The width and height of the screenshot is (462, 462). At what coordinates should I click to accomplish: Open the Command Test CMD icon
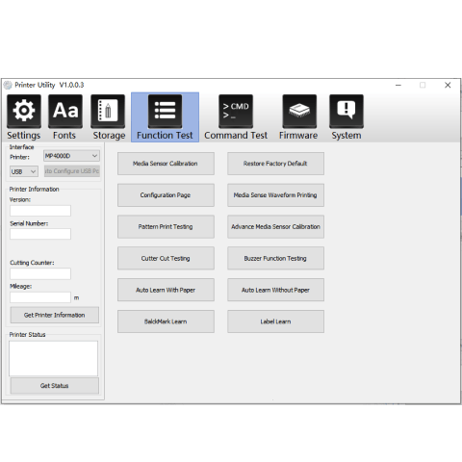236,111
